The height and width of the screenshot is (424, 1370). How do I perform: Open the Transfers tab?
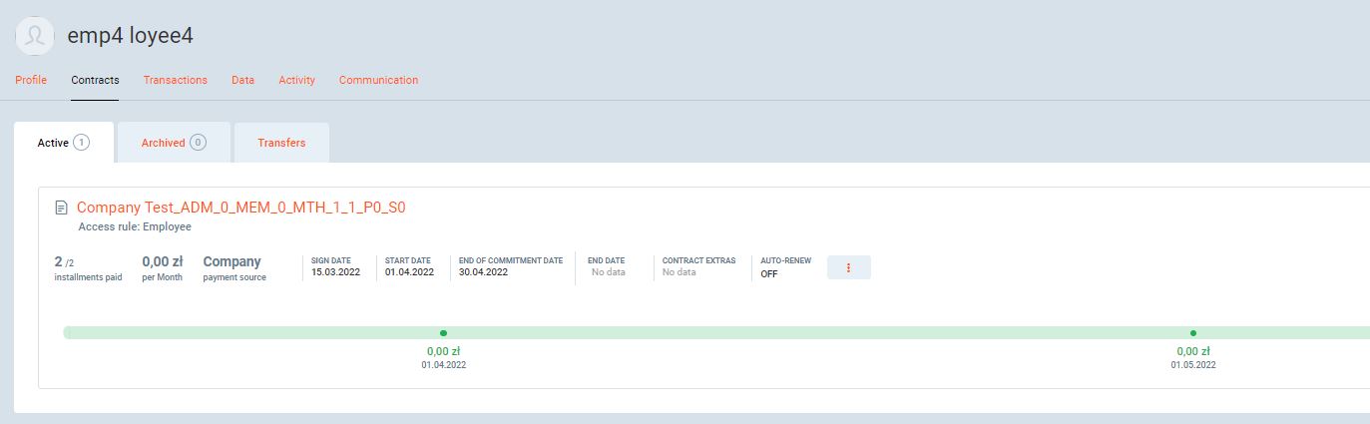pos(281,143)
